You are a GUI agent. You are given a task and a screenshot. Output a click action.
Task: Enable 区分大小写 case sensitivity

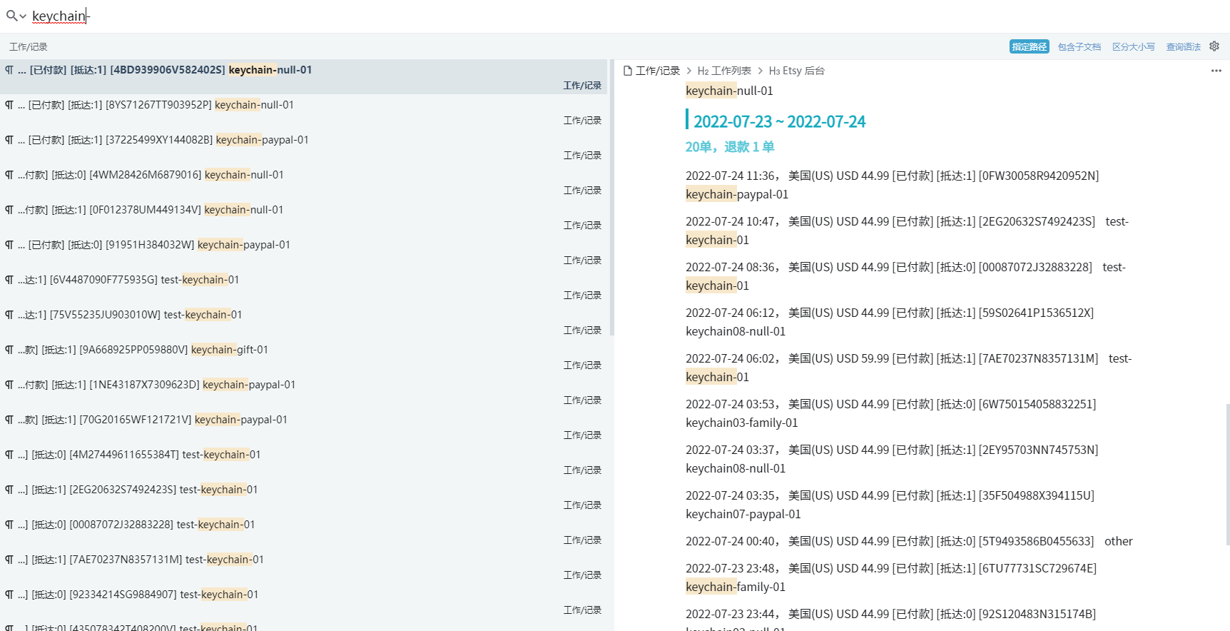[1133, 46]
